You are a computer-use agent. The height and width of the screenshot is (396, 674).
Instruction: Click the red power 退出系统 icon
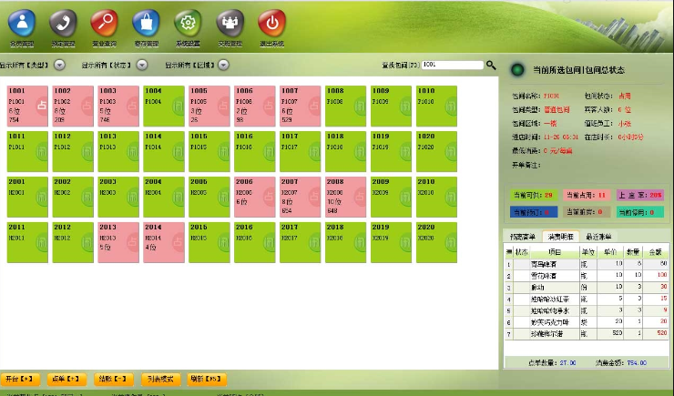click(272, 23)
